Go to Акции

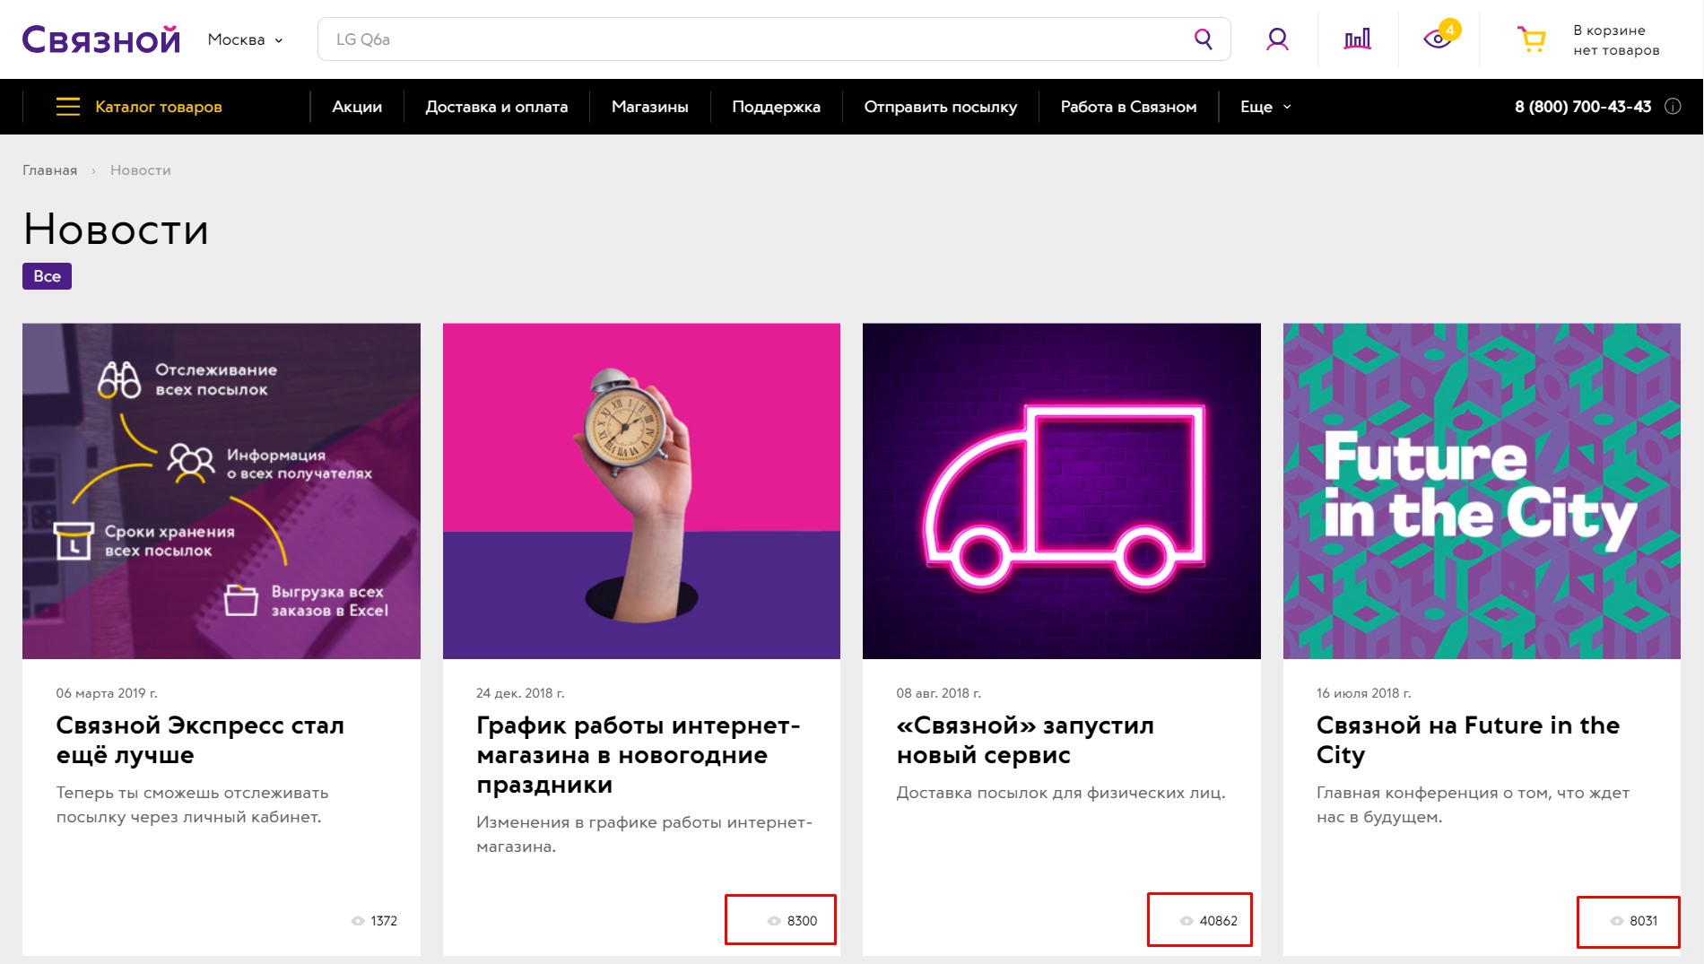[357, 107]
